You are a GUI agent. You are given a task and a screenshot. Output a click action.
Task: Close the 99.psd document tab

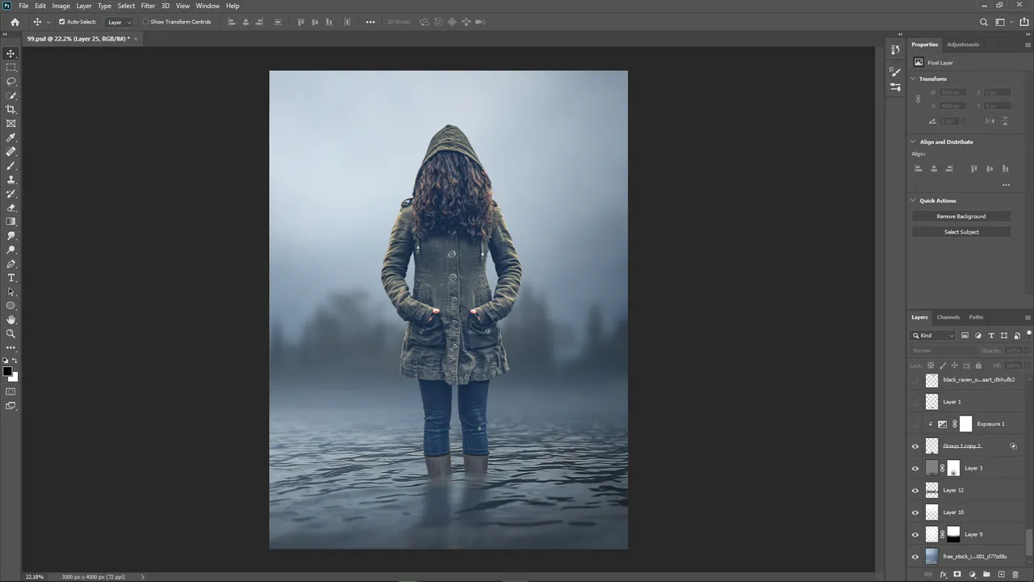(136, 38)
